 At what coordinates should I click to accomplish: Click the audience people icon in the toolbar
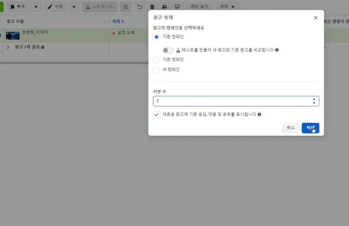coord(164,7)
